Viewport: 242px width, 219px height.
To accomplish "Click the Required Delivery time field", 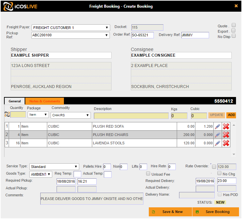I will pyautogui.click(x=227, y=181).
